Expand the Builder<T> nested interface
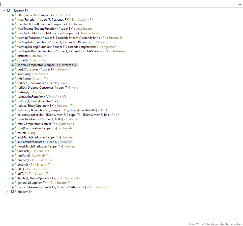 point(8,192)
